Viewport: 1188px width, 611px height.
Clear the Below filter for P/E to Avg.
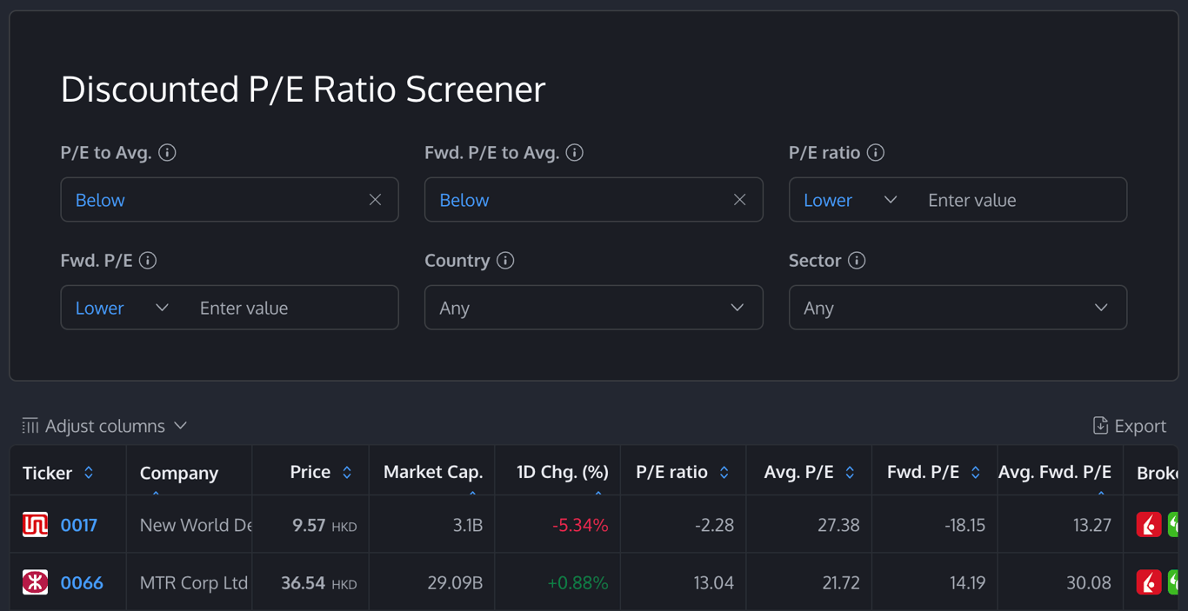click(x=375, y=199)
